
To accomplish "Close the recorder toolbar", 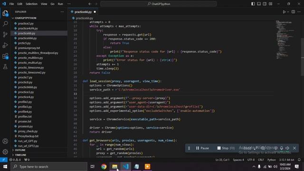I will 294,148.
